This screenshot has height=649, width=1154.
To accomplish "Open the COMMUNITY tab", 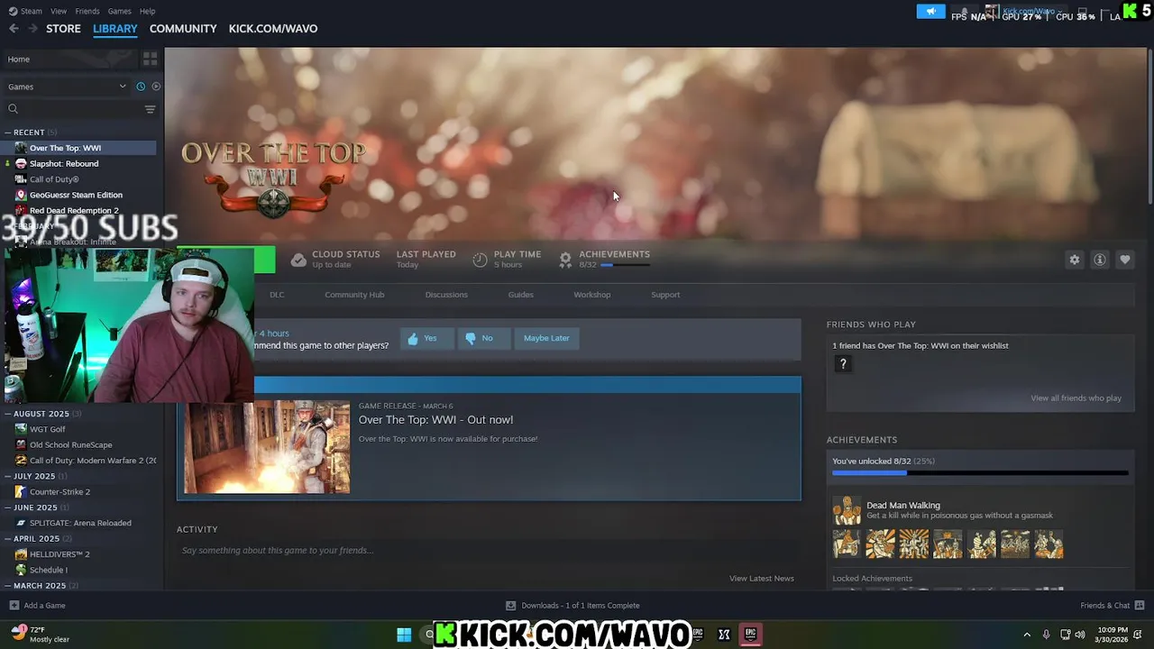I will pyautogui.click(x=183, y=29).
